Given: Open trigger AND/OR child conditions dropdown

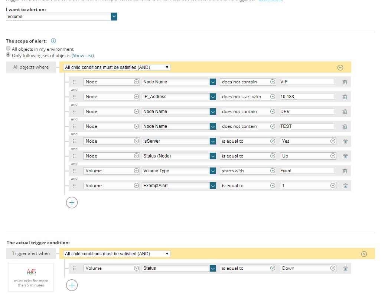Looking at the screenshot, I should (117, 254).
